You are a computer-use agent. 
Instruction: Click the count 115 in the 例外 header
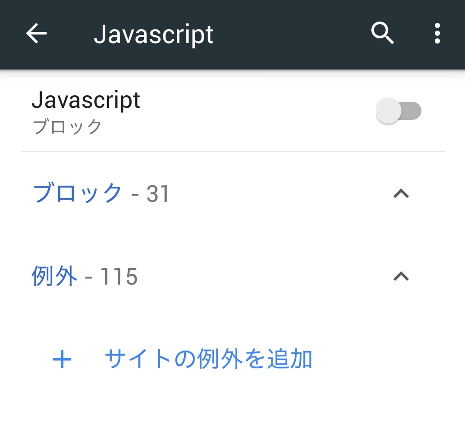[x=119, y=277]
